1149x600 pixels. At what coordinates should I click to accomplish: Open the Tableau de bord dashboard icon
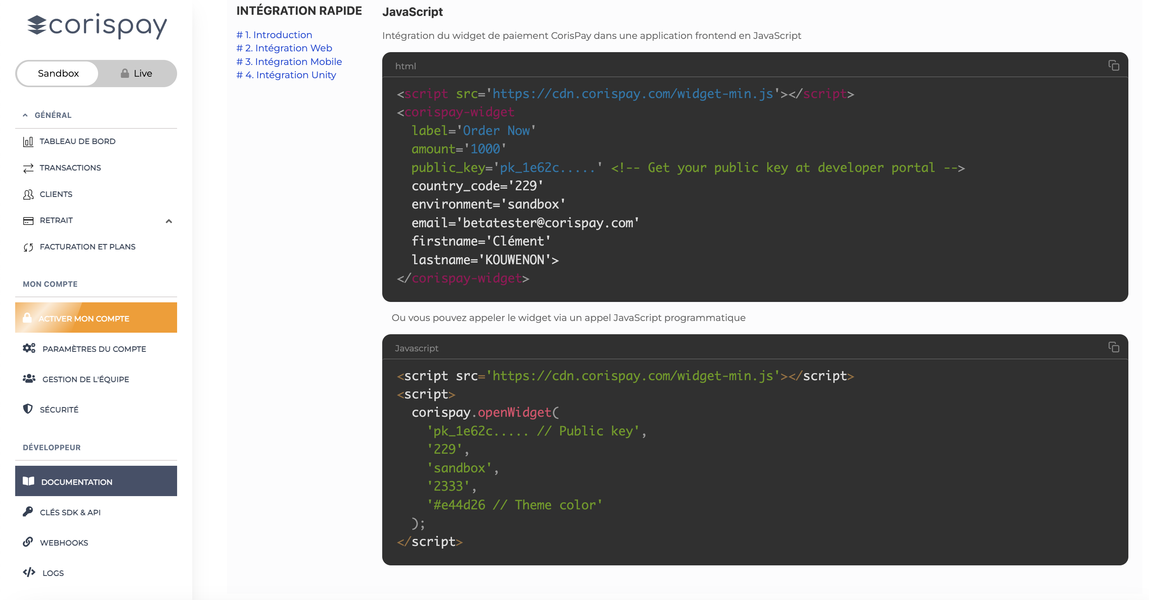pos(28,141)
